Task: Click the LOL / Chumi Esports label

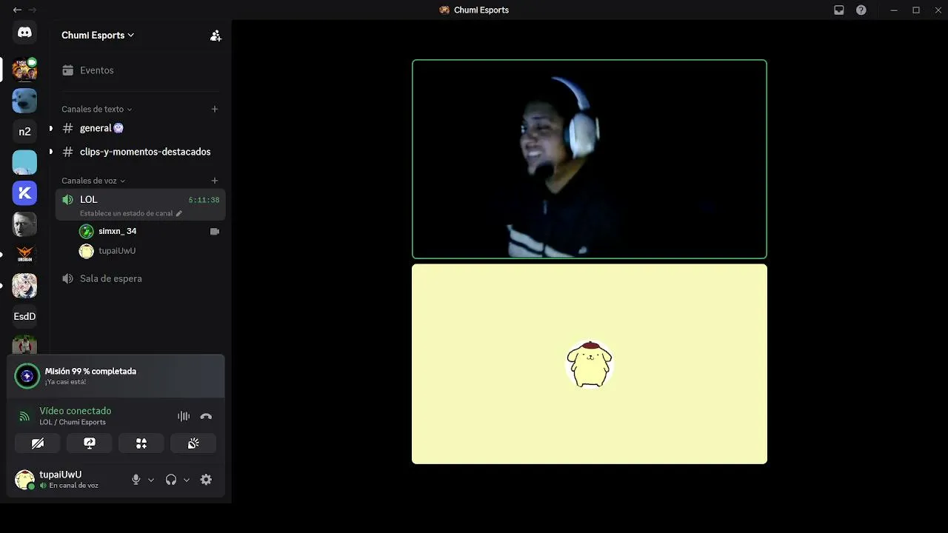Action: tap(73, 423)
